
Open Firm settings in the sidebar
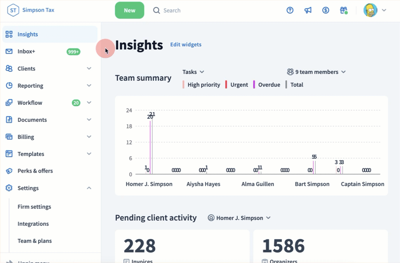coord(34,207)
